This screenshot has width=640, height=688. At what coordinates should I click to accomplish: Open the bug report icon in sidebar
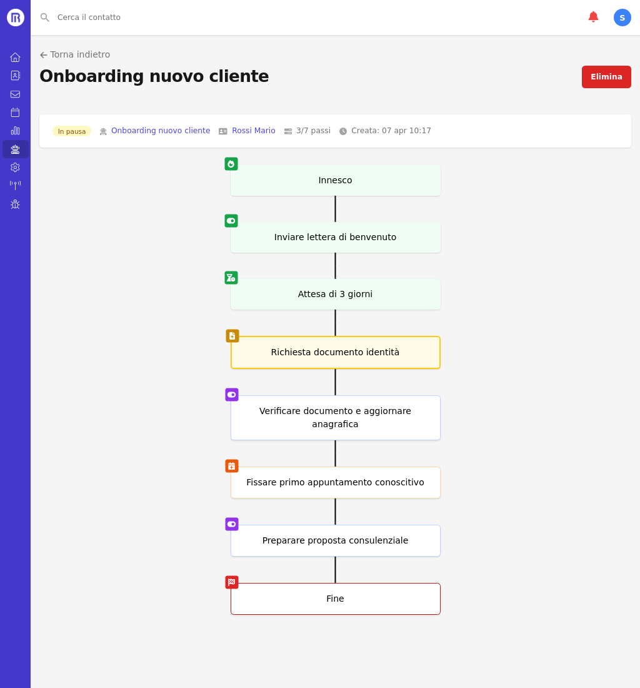click(x=15, y=205)
